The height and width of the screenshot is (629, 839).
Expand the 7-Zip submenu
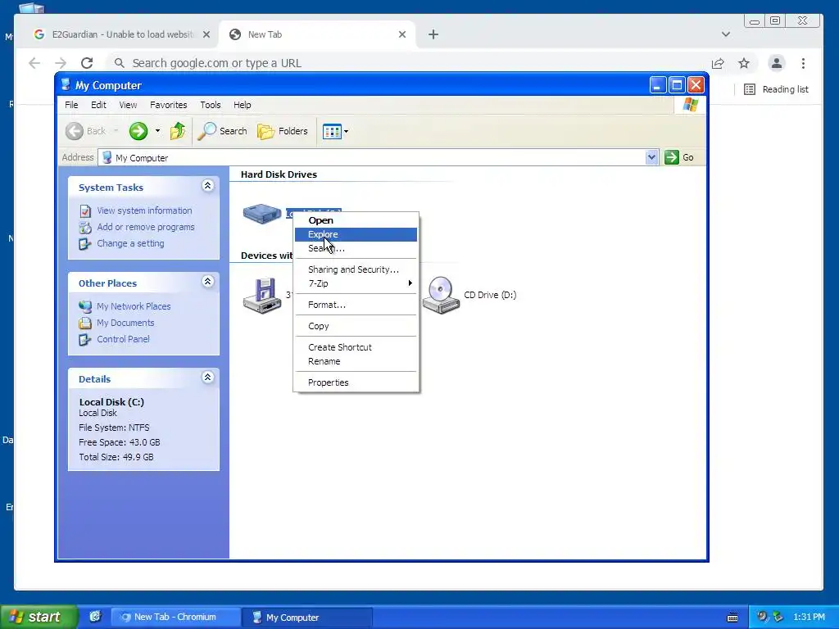356,283
